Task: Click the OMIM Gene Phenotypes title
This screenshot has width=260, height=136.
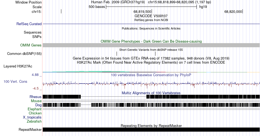Action: click(151, 41)
